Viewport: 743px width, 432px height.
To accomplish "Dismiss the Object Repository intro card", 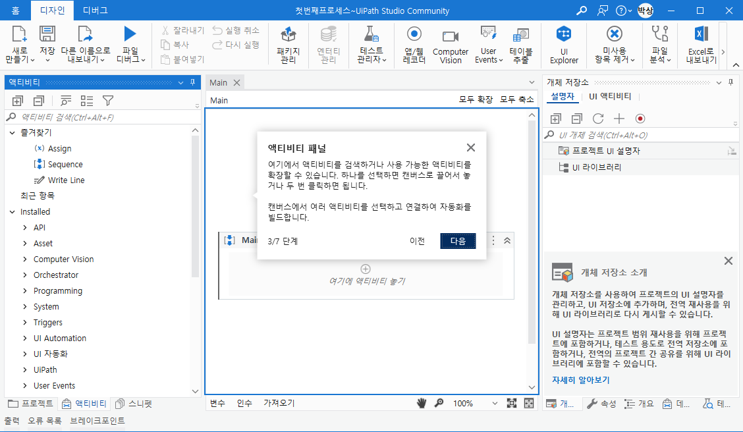I will pyautogui.click(x=729, y=261).
